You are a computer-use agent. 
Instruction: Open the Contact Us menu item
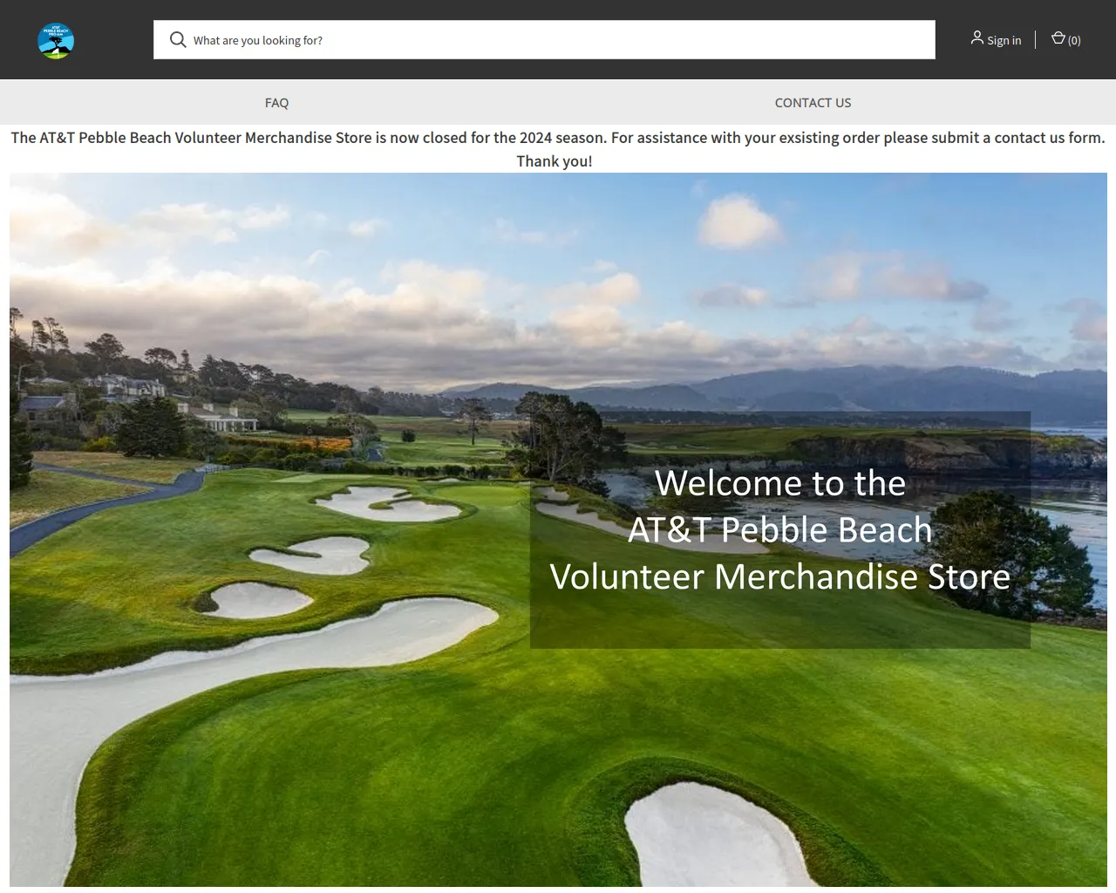[x=813, y=102]
